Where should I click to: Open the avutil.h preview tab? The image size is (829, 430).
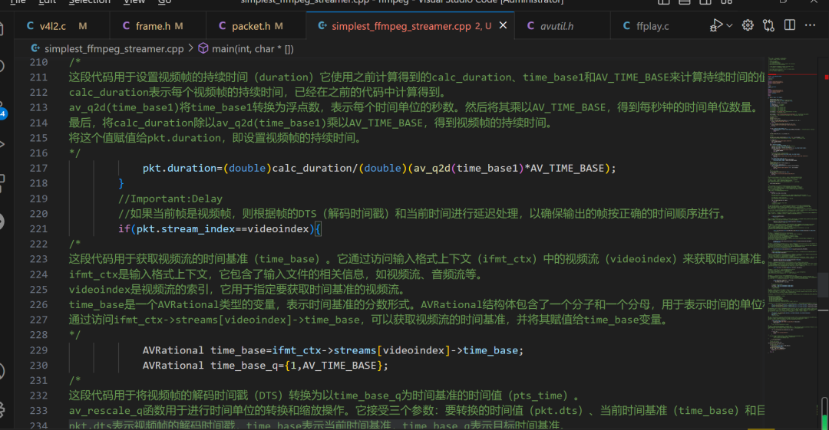(557, 26)
